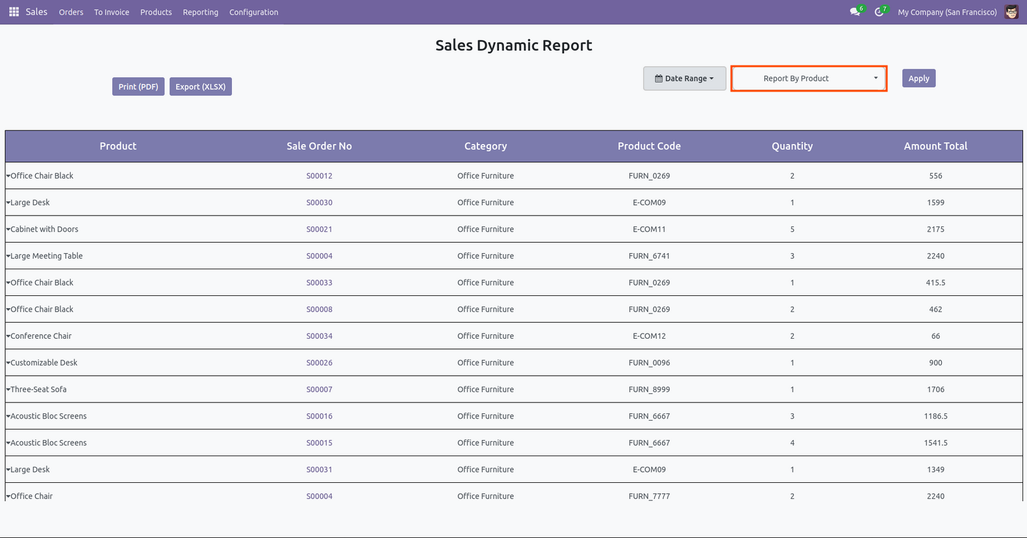Open the apps grid menu icon
Viewport: 1027px width, 538px height.
pyautogui.click(x=14, y=12)
